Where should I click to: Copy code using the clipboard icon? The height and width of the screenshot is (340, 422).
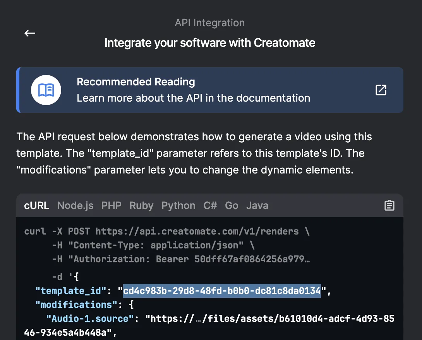point(389,206)
